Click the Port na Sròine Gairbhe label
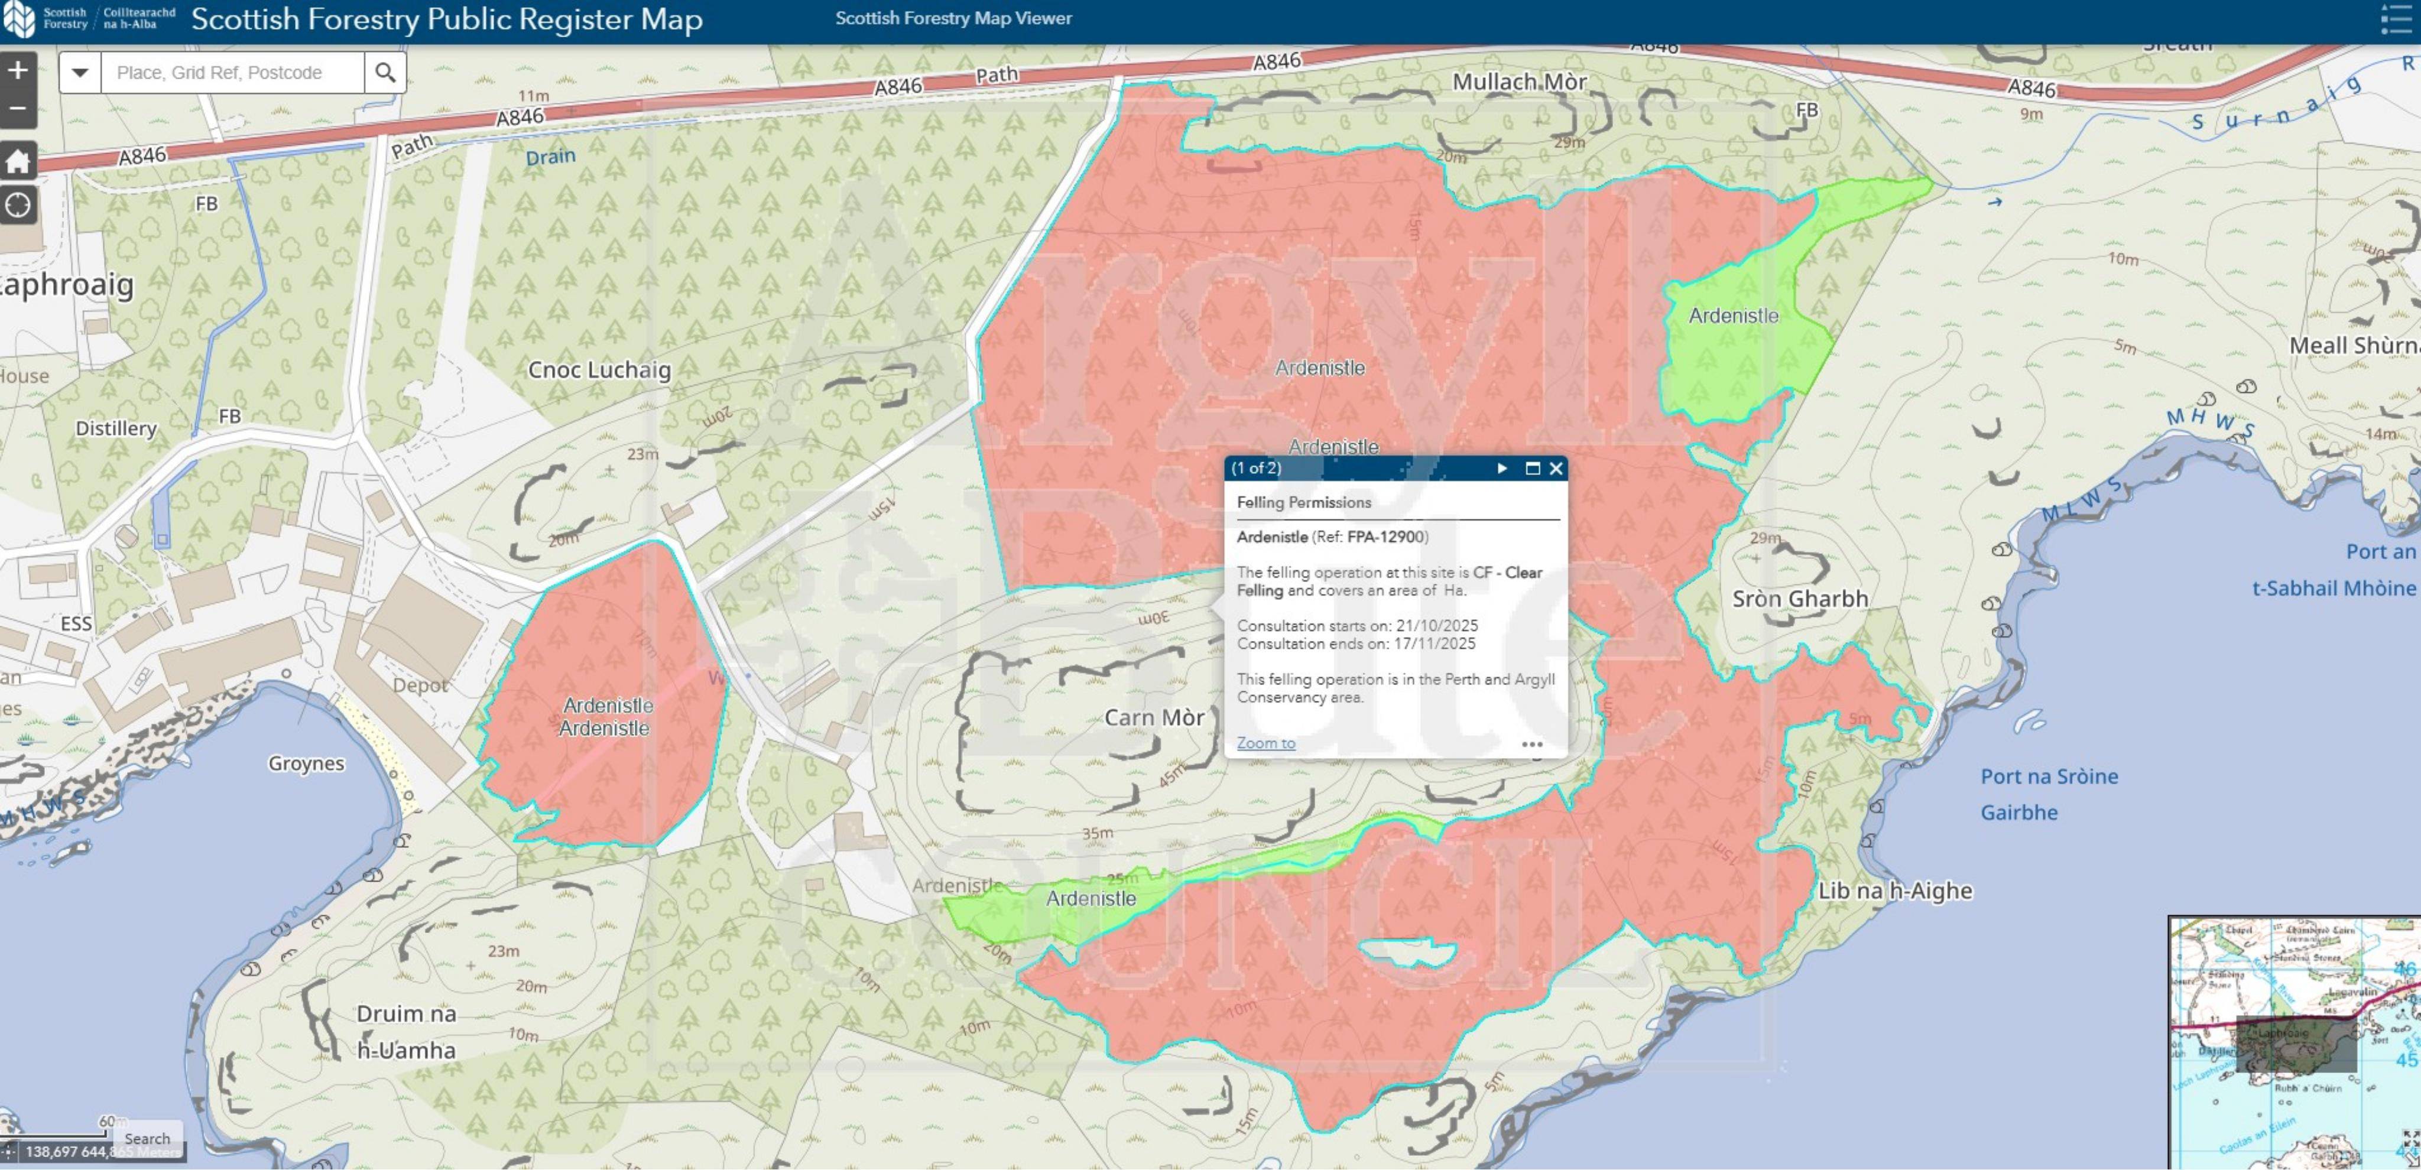This screenshot has width=2421, height=1170. pos(2049,794)
